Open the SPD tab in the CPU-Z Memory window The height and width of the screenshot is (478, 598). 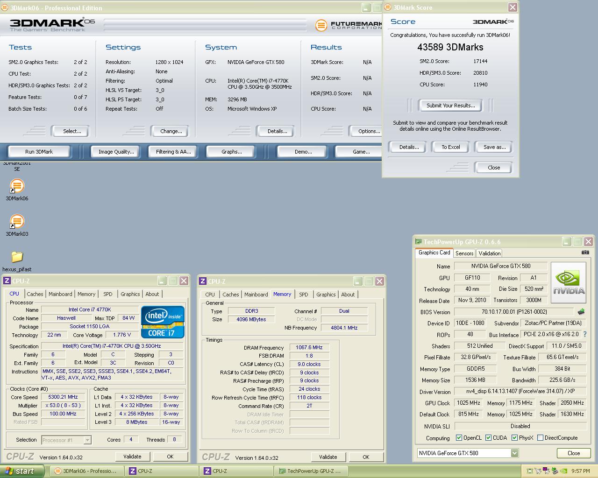pos(303,295)
